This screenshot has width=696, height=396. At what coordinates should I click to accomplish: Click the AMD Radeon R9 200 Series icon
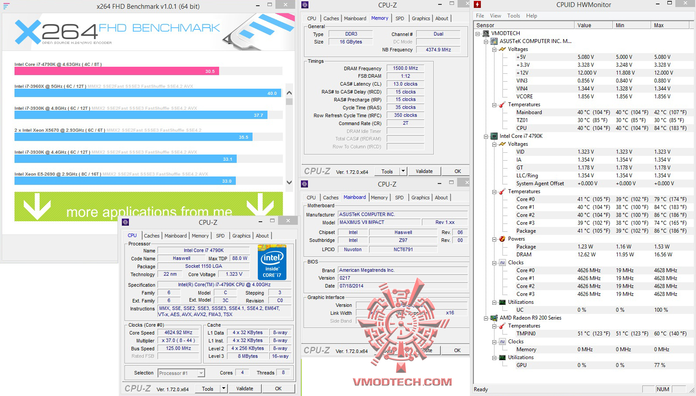click(x=494, y=318)
